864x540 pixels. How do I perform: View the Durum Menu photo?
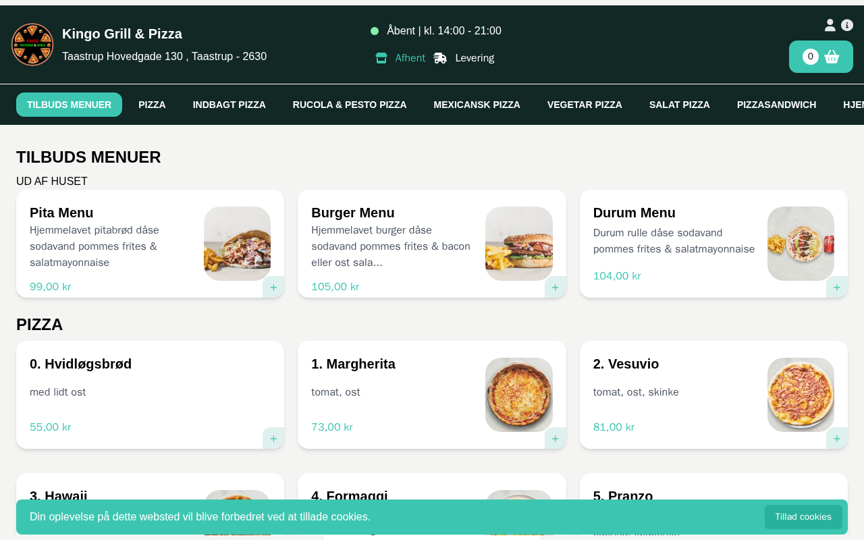pos(801,244)
